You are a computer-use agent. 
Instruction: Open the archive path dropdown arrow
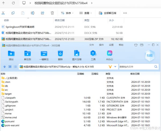coord(115,67)
